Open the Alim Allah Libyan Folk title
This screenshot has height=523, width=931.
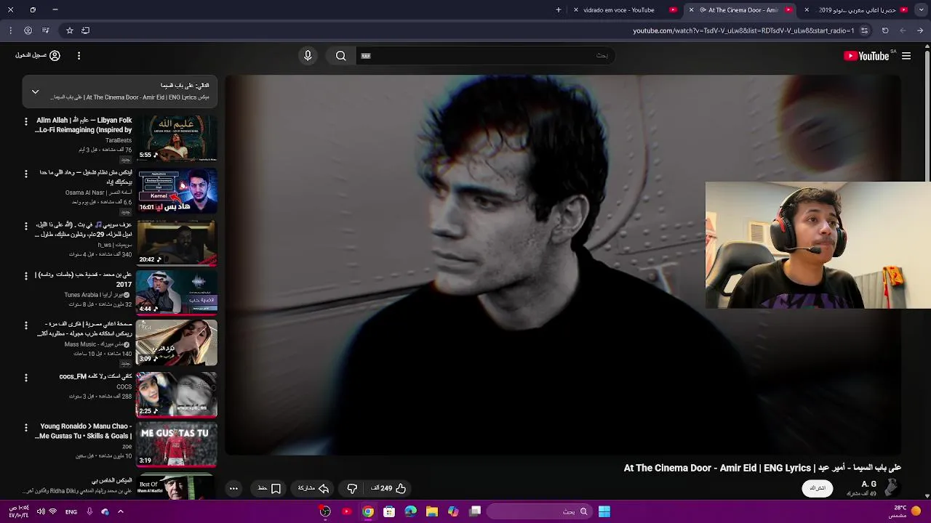[x=84, y=125]
